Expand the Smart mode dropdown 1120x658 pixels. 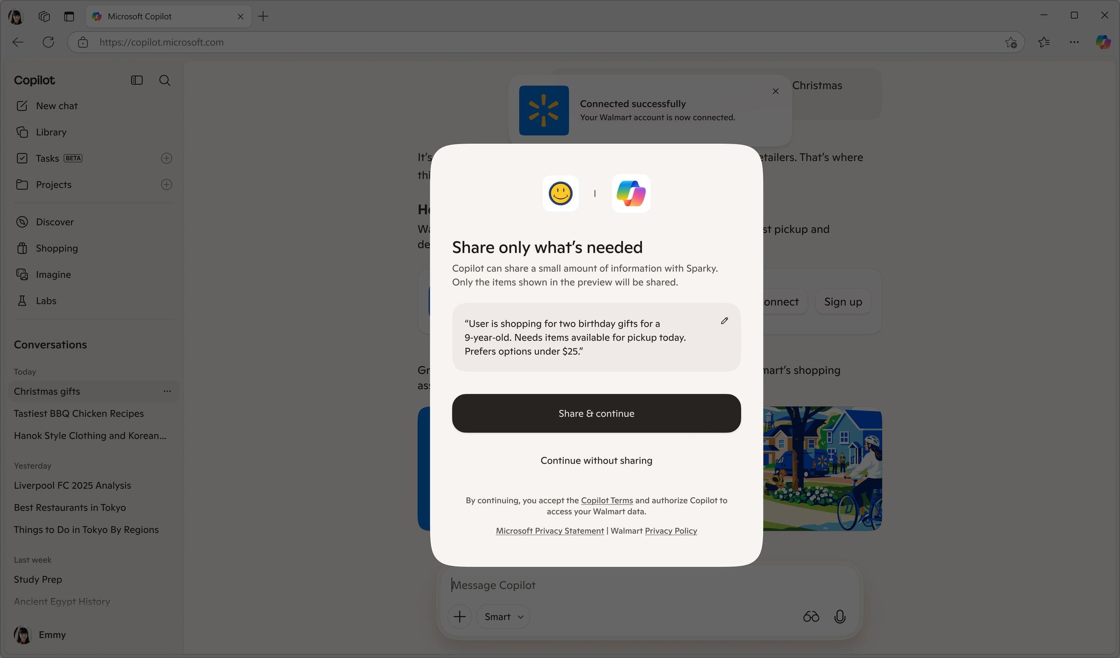coord(504,617)
